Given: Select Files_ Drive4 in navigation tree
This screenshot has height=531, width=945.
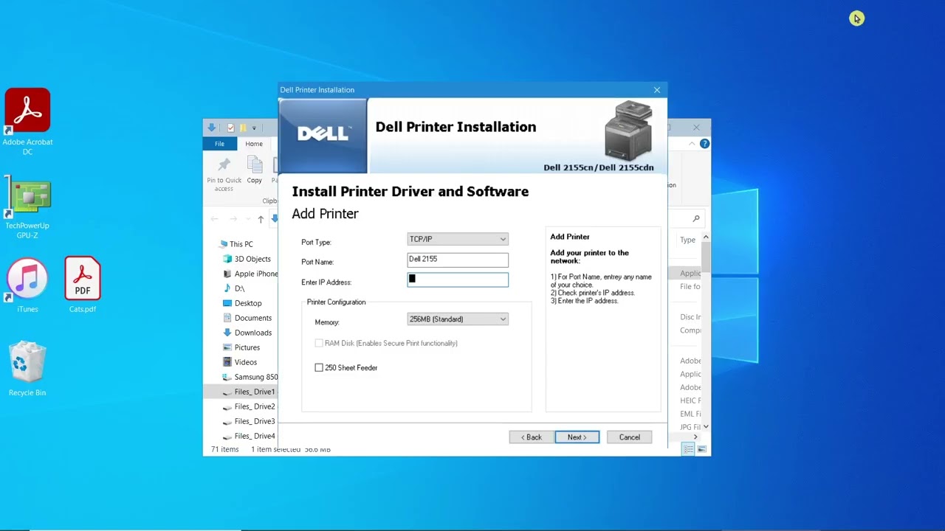Looking at the screenshot, I should 249,436.
